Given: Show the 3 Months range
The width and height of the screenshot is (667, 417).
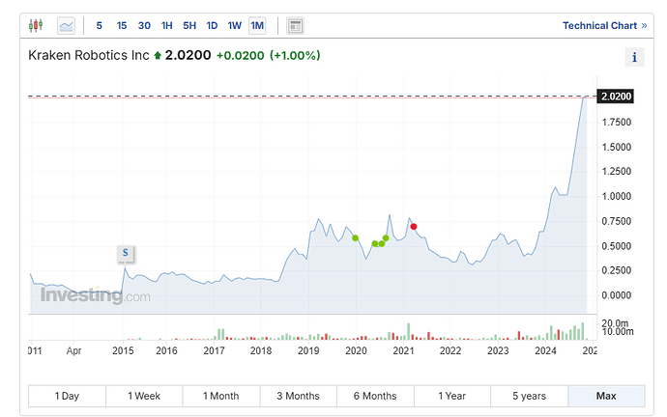Looking at the screenshot, I should click(298, 396).
